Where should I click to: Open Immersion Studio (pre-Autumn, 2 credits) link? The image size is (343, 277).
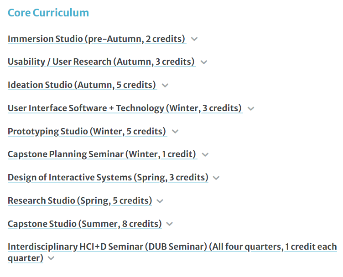point(97,39)
